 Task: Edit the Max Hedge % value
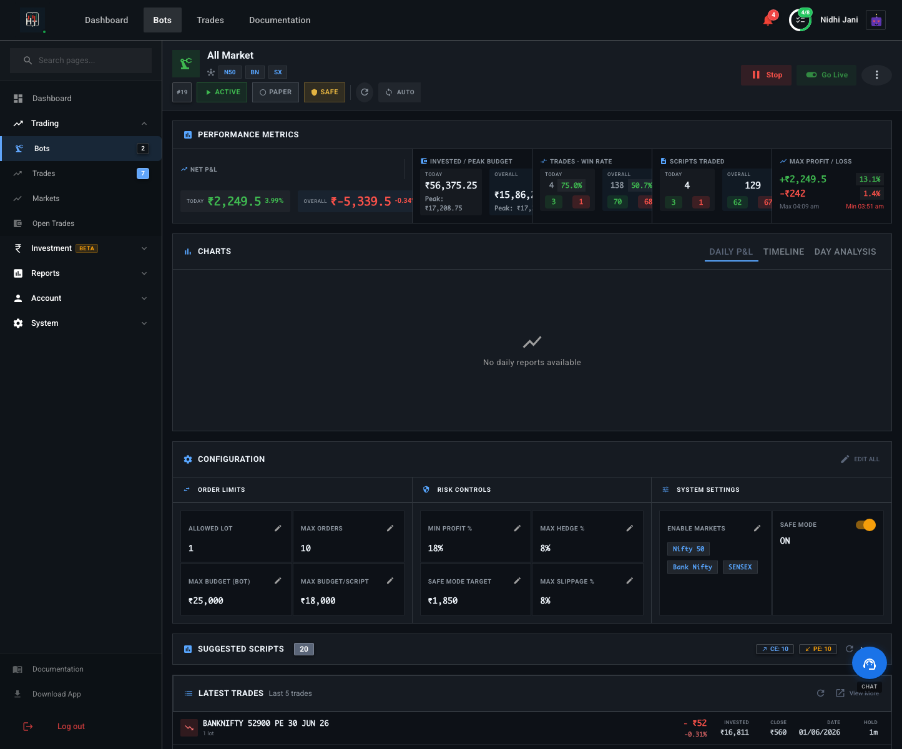tap(629, 528)
